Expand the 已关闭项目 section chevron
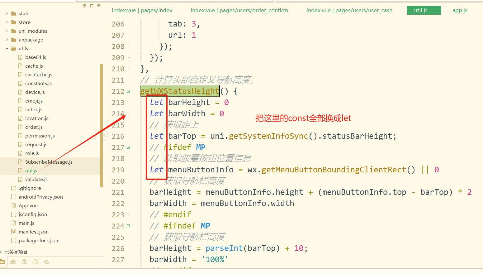This screenshot has height=274, width=483. coord(1,252)
